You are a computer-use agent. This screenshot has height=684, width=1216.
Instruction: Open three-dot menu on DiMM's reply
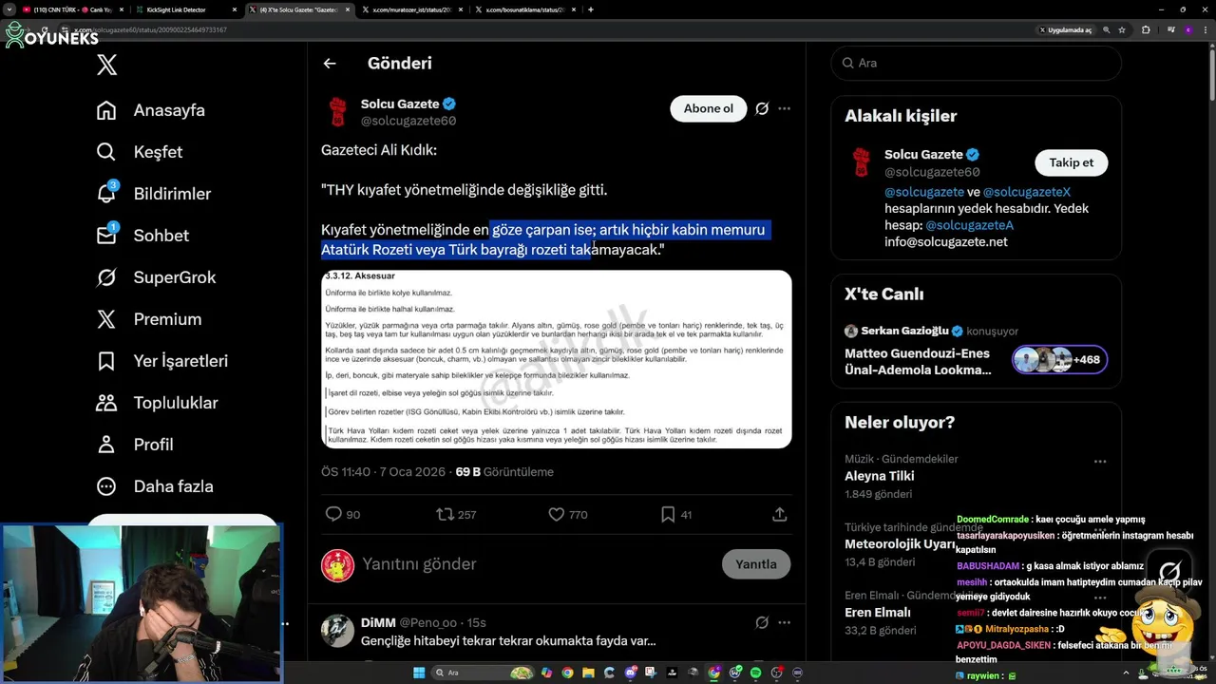784,622
